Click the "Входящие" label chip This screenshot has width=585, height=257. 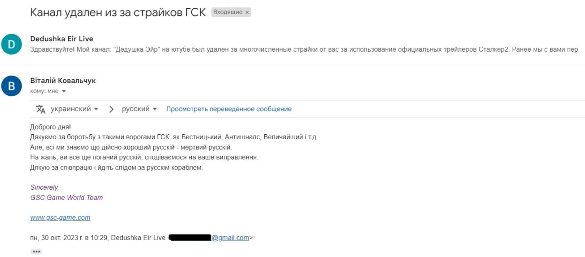231,12
